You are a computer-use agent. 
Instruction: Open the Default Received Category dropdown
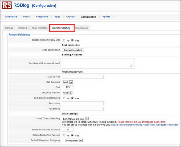[x=72, y=140]
